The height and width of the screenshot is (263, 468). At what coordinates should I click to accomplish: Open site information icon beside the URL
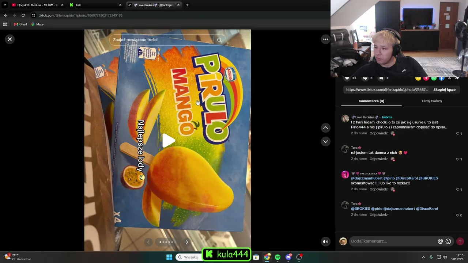point(34,15)
